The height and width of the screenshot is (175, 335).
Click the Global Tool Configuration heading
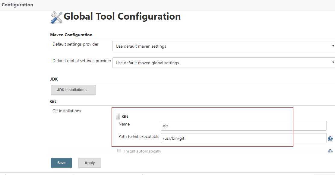tap(122, 17)
